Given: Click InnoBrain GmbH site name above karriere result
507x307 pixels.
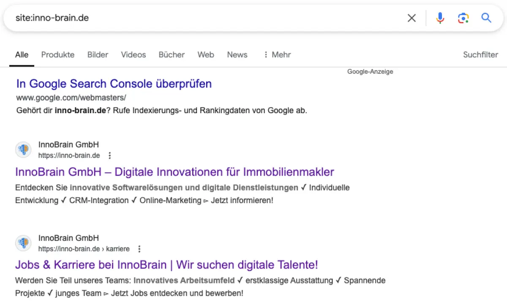Looking at the screenshot, I should pos(68,238).
